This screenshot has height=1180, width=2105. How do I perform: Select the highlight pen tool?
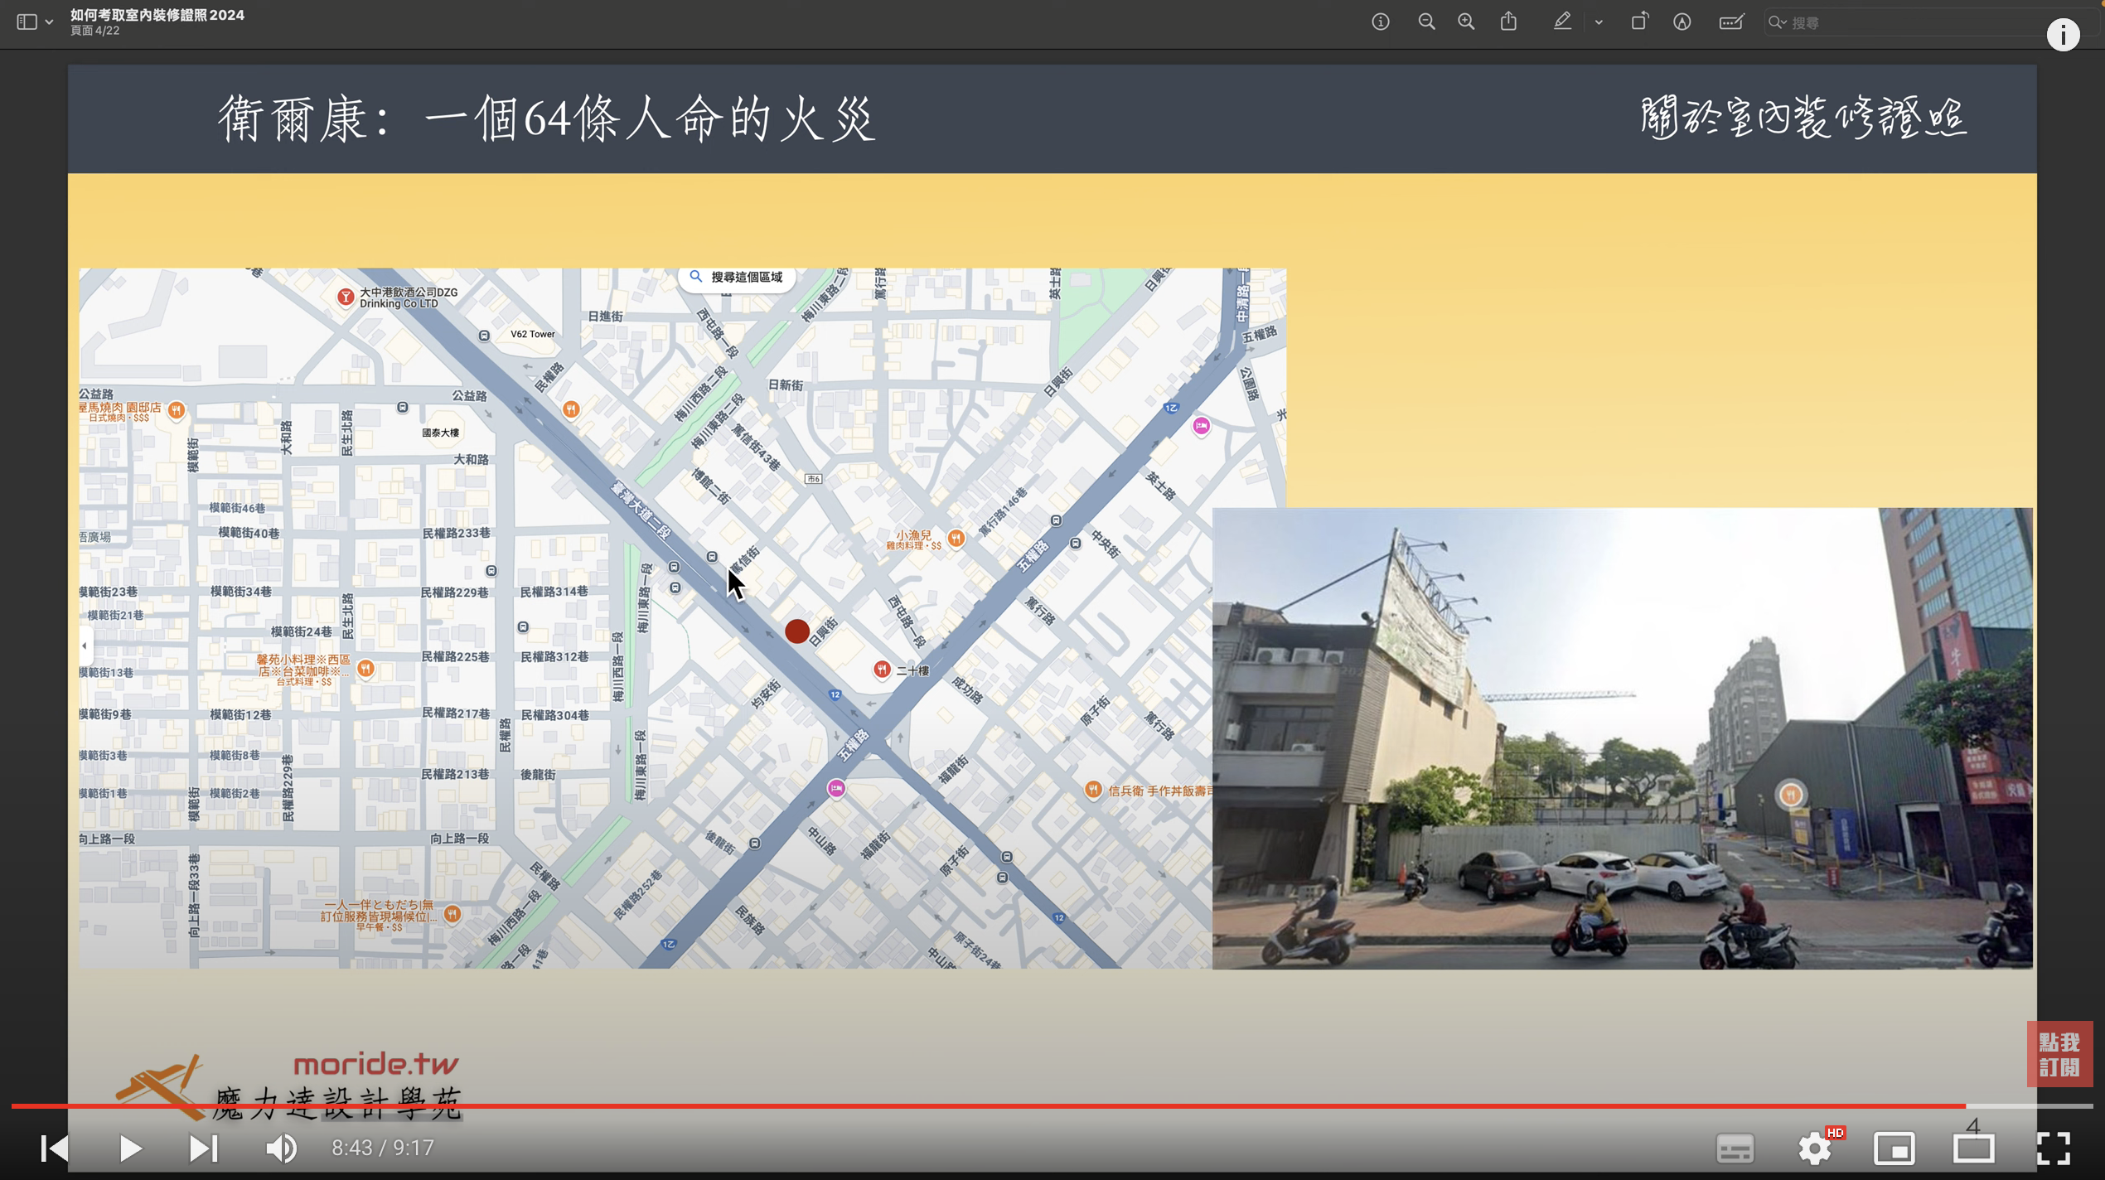click(1562, 22)
